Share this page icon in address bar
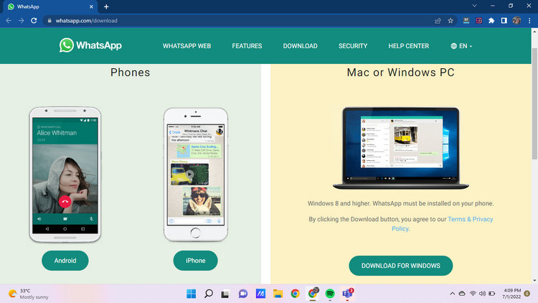Screen dimensions: 538x303 pos(438,21)
